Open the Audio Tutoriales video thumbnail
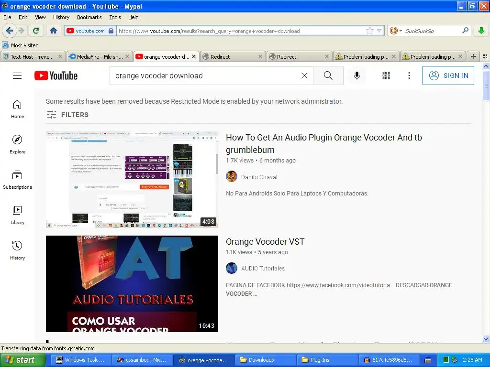This screenshot has height=367, width=490. [x=132, y=284]
